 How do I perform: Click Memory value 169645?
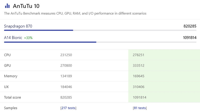coord(138,76)
